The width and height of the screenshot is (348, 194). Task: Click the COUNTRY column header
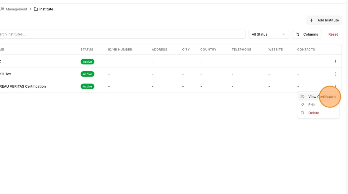208,49
